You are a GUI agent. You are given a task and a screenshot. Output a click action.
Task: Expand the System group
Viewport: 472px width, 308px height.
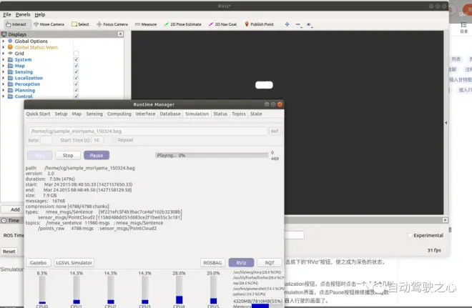4,59
